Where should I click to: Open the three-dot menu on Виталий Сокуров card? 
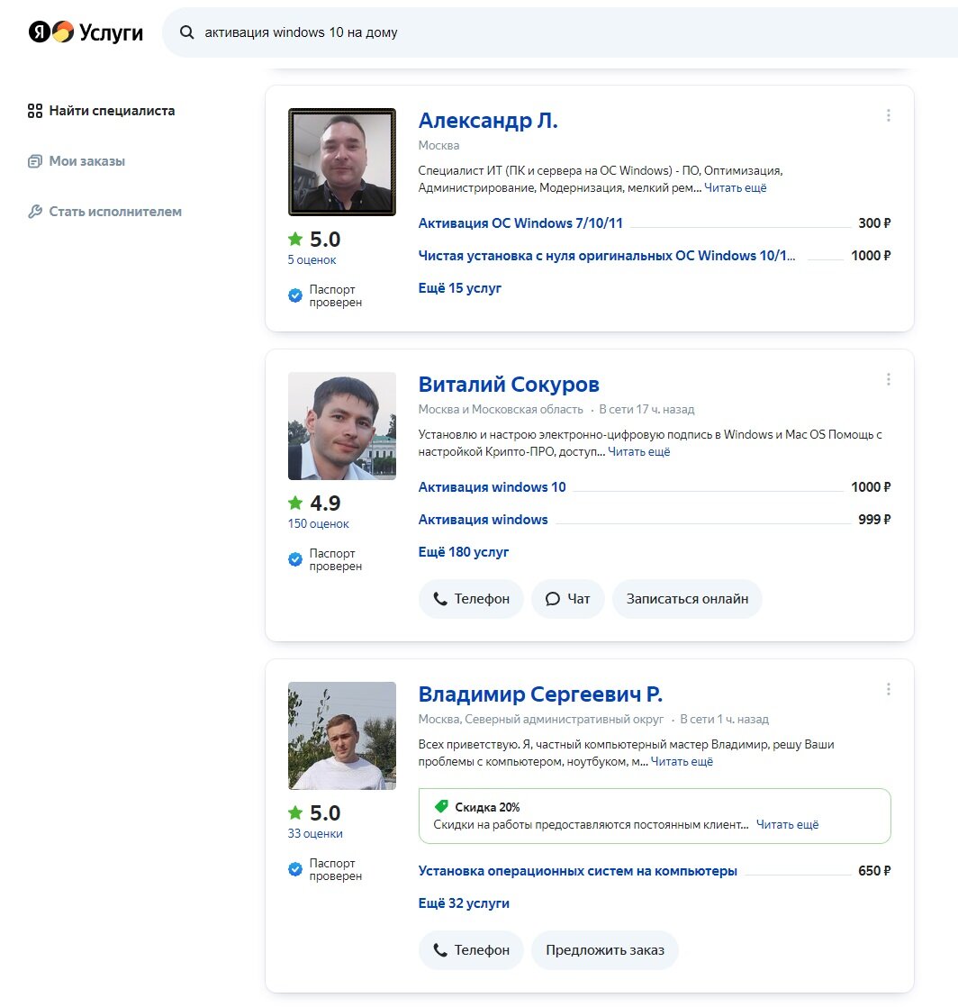pyautogui.click(x=888, y=379)
